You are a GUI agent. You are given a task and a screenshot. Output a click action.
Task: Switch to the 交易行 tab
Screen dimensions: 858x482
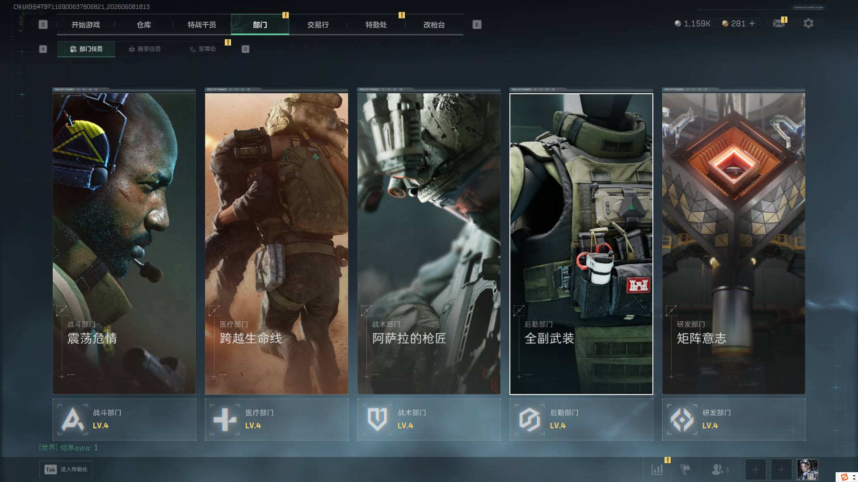[x=318, y=25]
